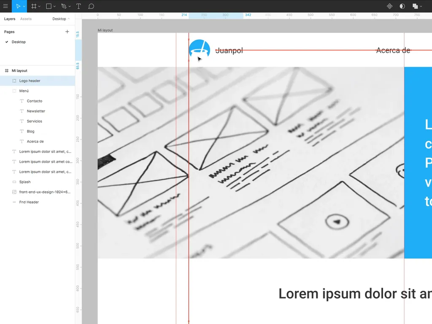Click the Mask contrast icon

pyautogui.click(x=402, y=6)
